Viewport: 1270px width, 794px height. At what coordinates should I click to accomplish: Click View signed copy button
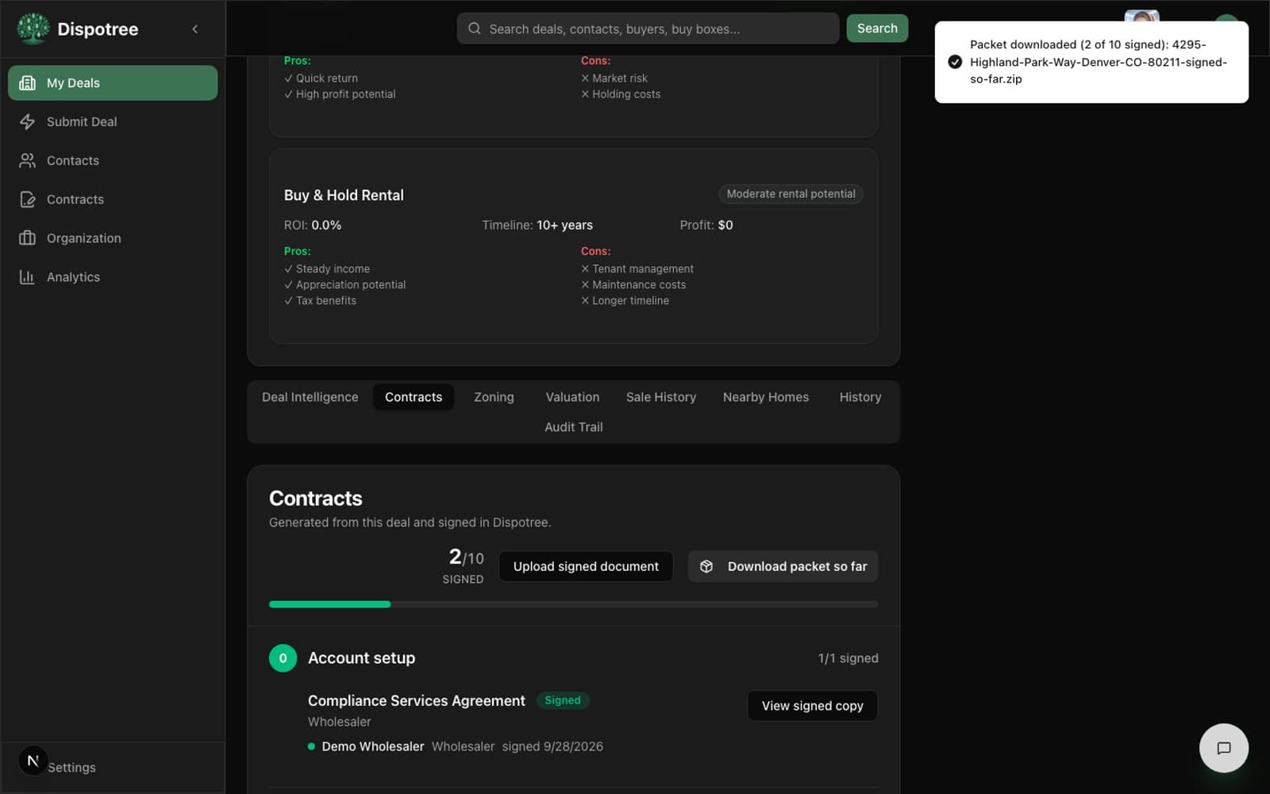tap(812, 706)
